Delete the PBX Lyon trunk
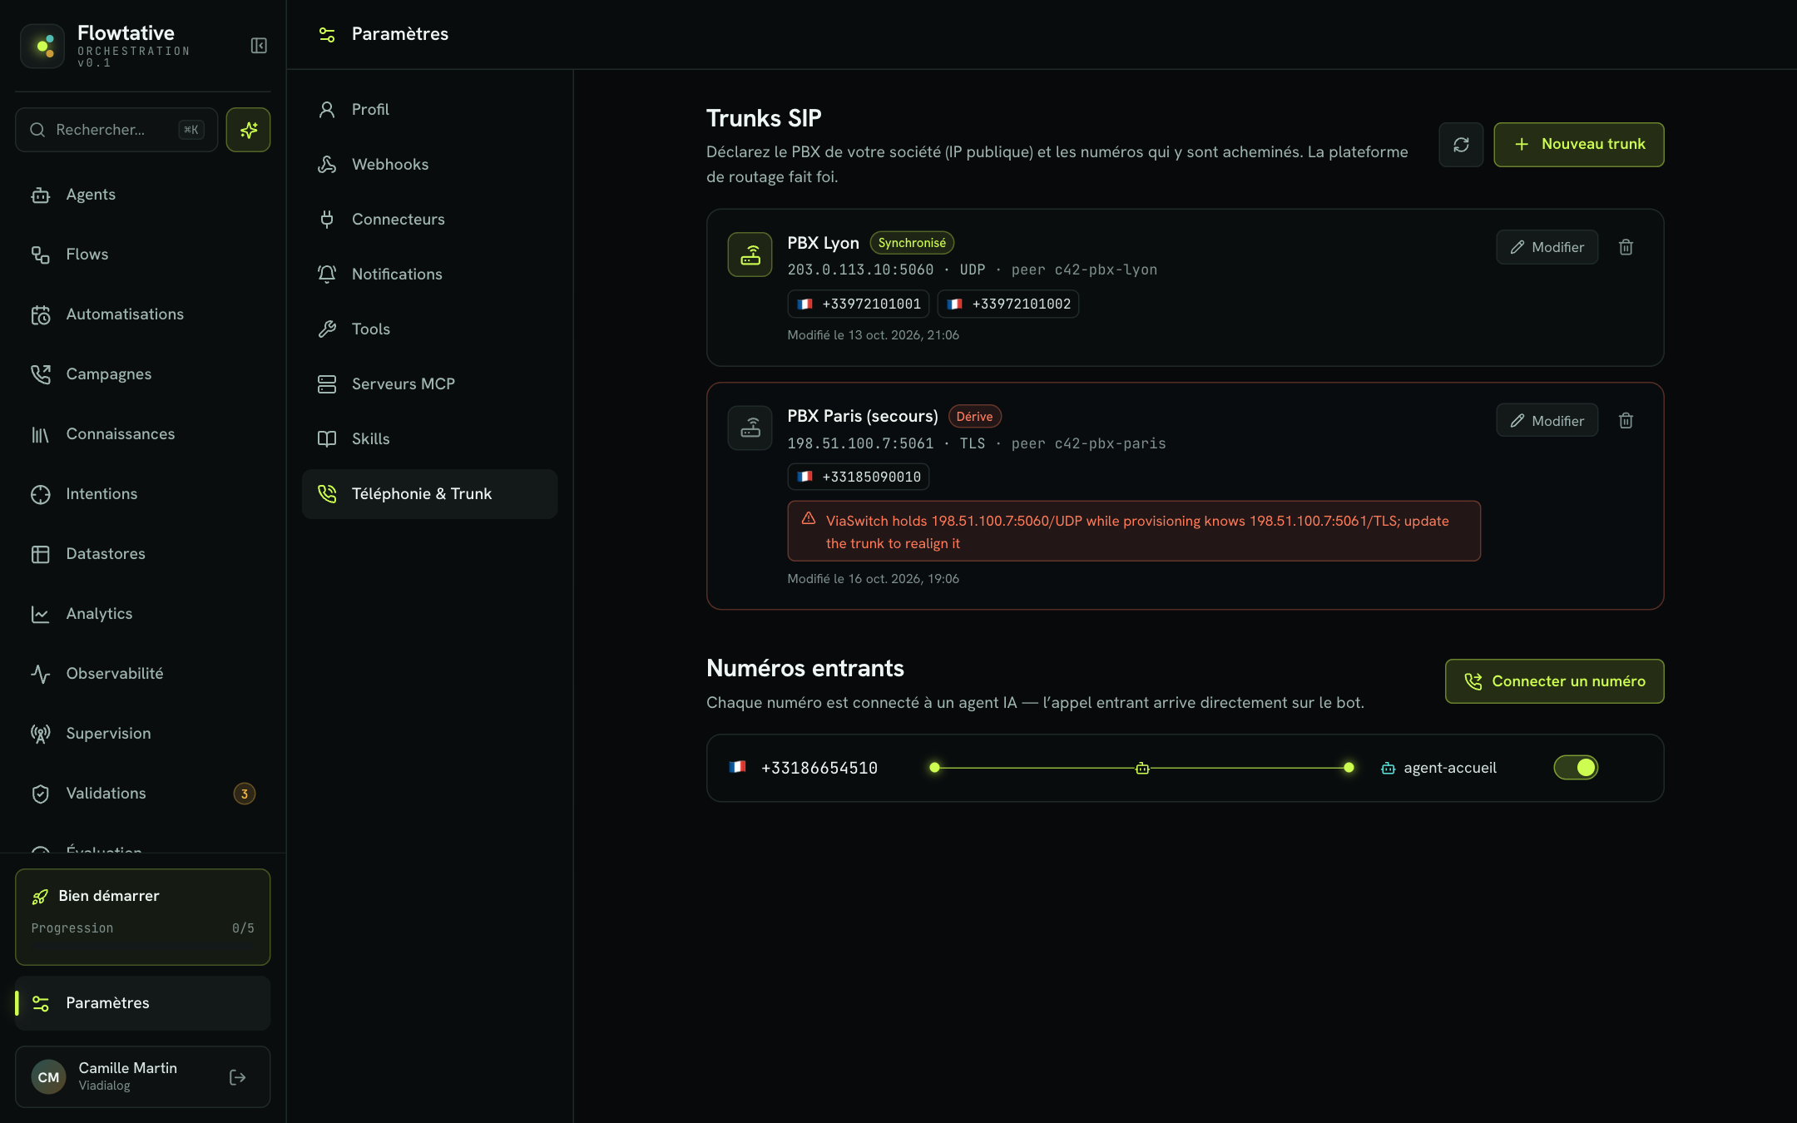Viewport: 1797px width, 1123px height. (1626, 247)
